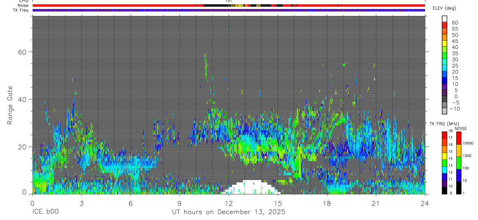This screenshot has width=478, height=220.
Task: Click the '35' label in ELEV legend
Action: [x=455, y=53]
